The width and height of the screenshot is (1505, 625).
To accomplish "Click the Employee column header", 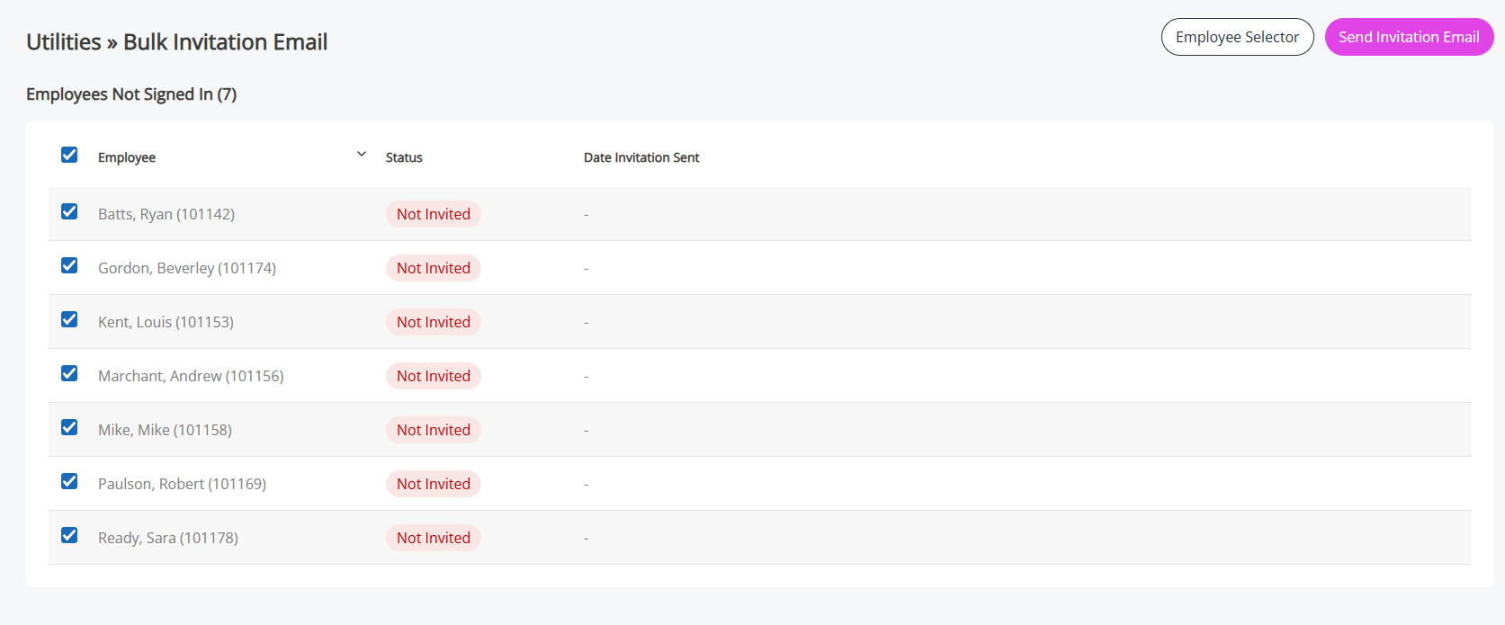I will [127, 157].
